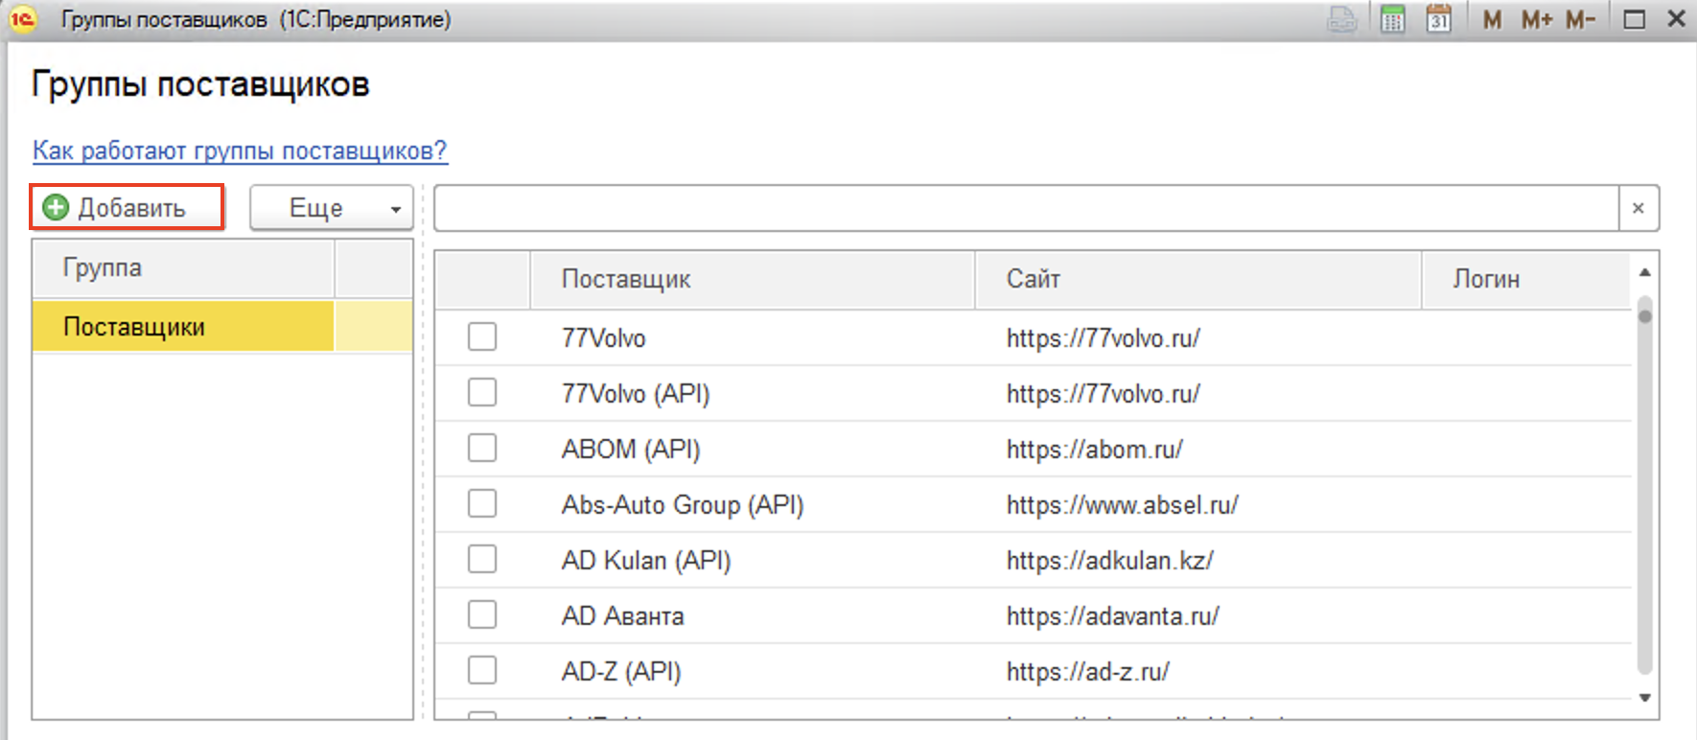The width and height of the screenshot is (1697, 740).
Task: Open the calculator icon in title bar
Action: [x=1392, y=19]
